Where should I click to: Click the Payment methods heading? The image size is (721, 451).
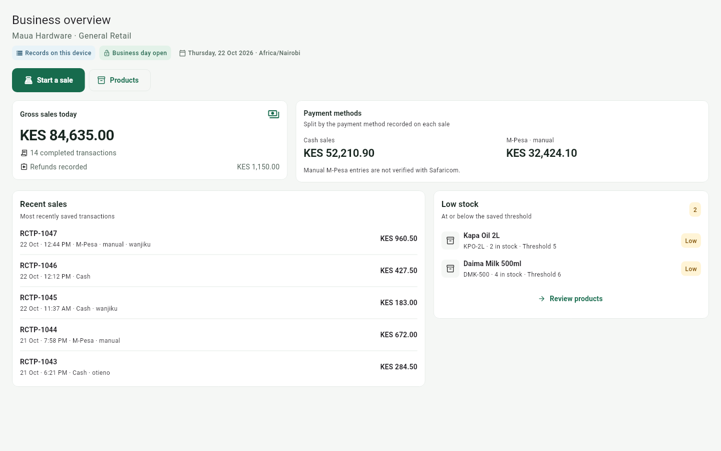pyautogui.click(x=332, y=113)
